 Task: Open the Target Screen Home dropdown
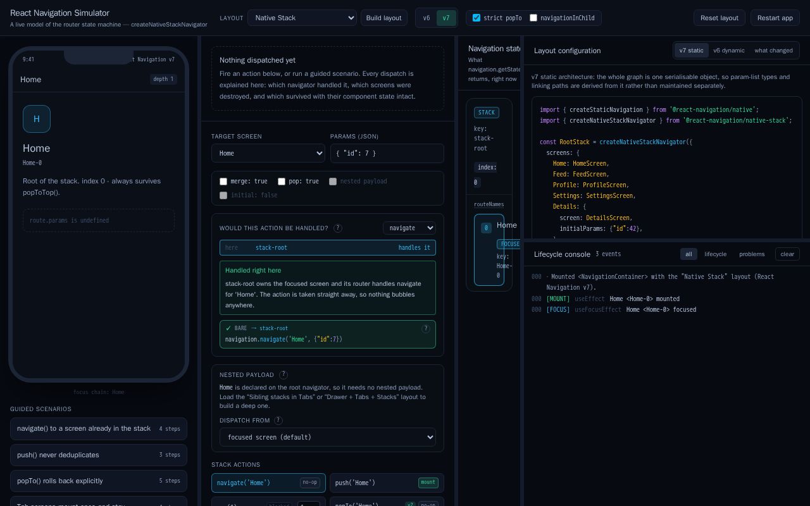[268, 153]
